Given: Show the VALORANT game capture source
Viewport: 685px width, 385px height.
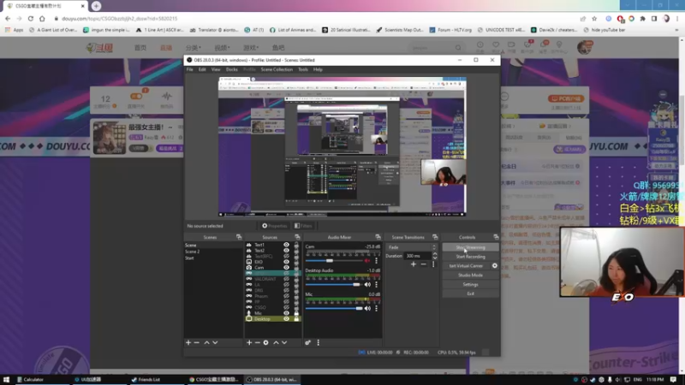Looking at the screenshot, I should 286,279.
